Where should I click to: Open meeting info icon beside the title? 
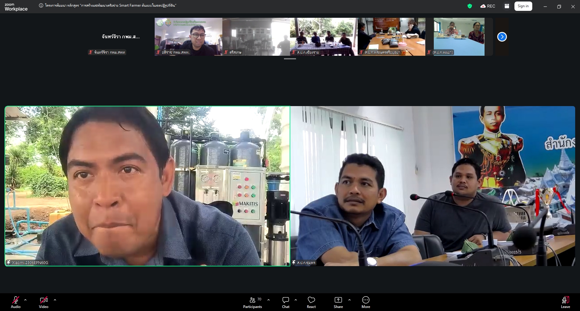click(x=41, y=5)
